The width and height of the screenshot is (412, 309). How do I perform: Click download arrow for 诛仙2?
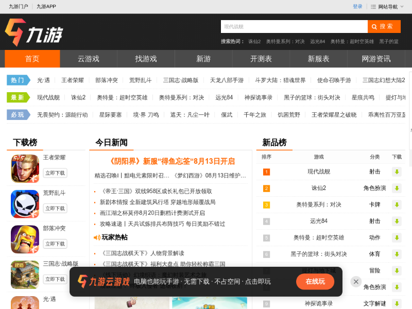click(x=397, y=188)
